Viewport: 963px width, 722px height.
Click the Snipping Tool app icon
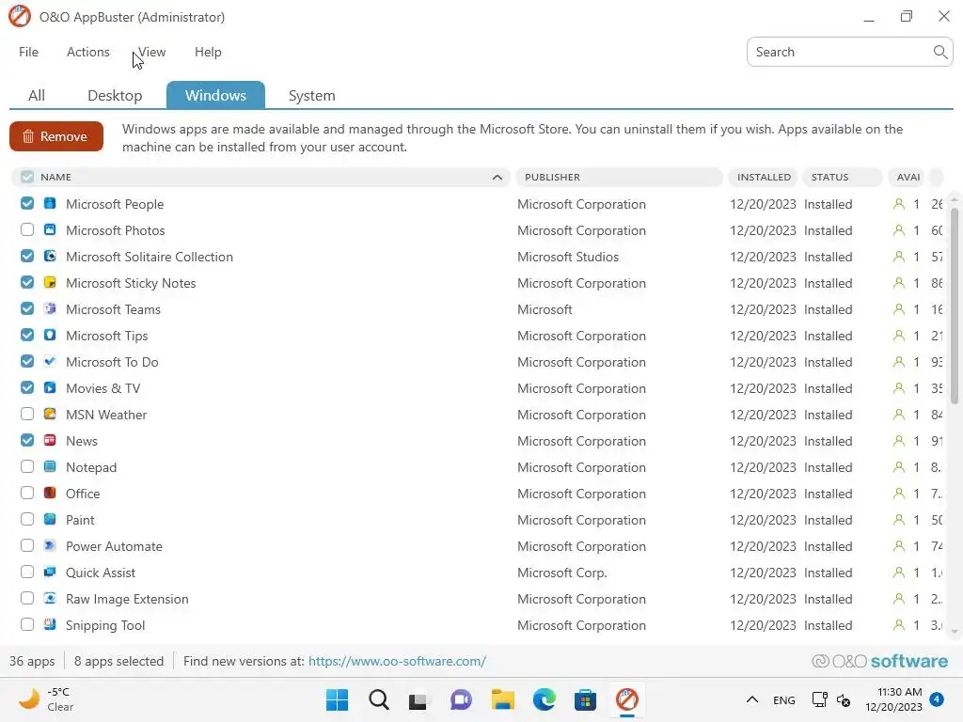coord(50,625)
